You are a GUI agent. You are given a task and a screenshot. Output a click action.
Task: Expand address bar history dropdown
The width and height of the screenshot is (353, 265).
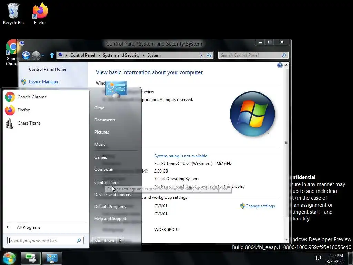(201, 55)
